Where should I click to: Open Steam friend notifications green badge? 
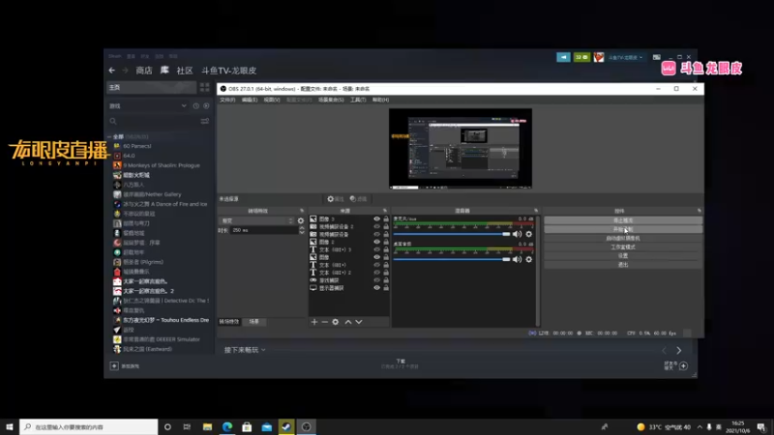(x=581, y=57)
